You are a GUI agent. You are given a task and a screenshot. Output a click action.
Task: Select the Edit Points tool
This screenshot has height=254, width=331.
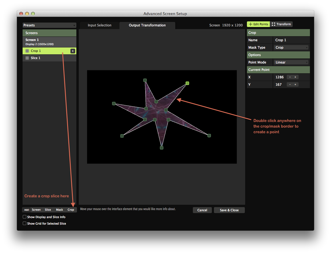pos(258,24)
